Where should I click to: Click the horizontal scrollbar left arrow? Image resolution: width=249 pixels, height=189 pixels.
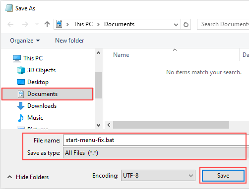(109, 125)
